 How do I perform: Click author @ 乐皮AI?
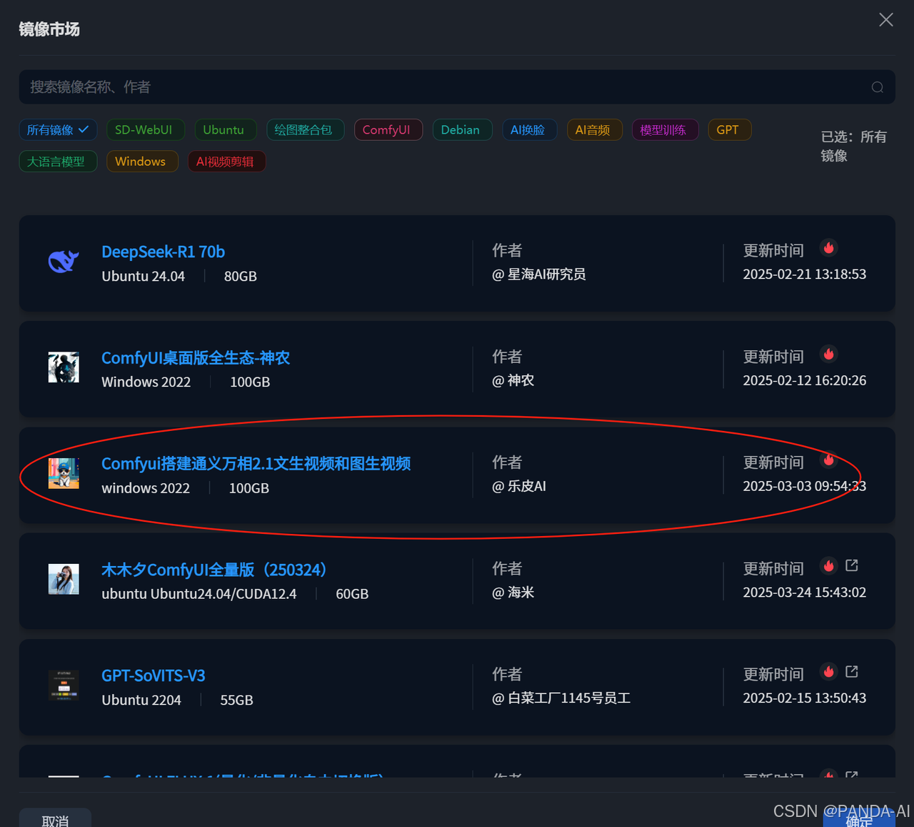[519, 486]
